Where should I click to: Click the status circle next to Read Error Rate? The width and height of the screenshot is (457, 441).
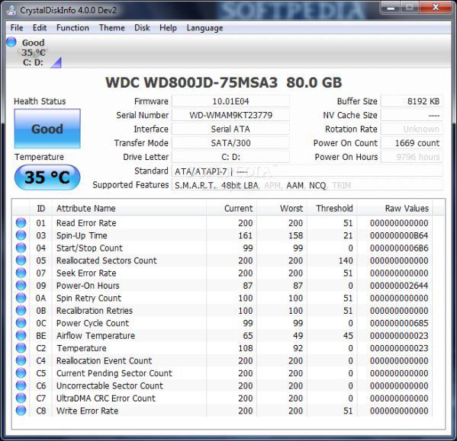(21, 223)
